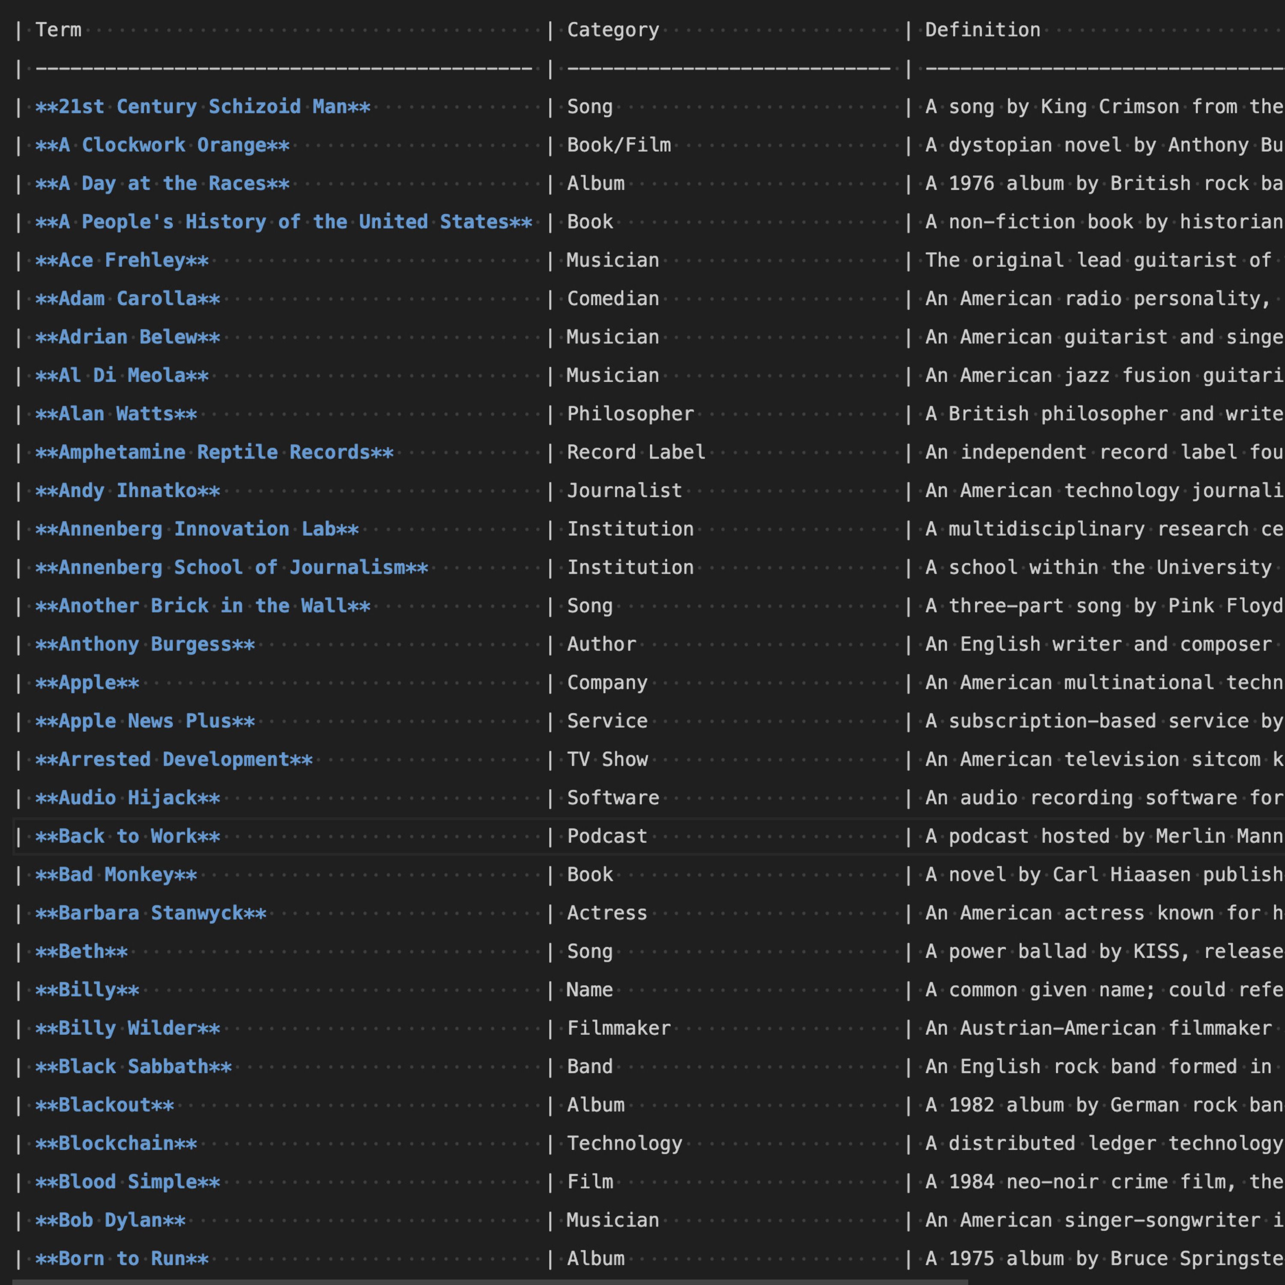This screenshot has width=1285, height=1285.
Task: Click the term 'Alan Watts'
Action: (x=117, y=414)
